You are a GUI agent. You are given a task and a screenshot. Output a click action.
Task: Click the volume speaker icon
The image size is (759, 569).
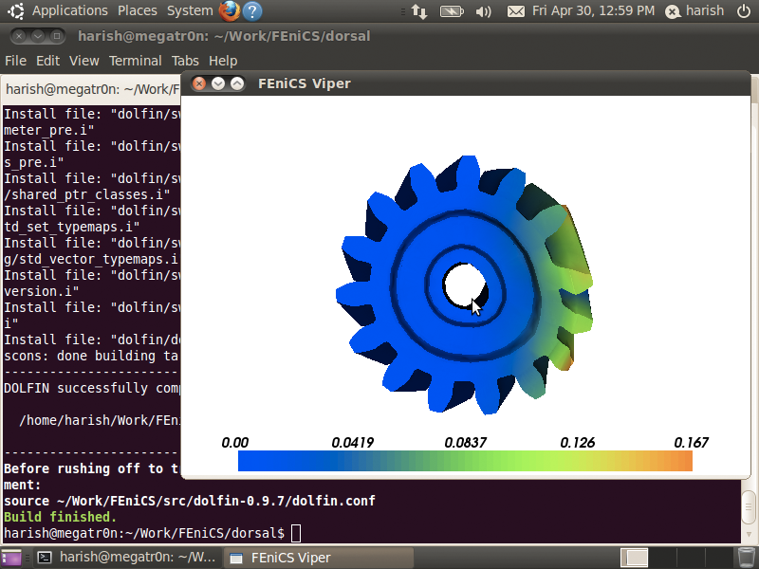(x=483, y=11)
